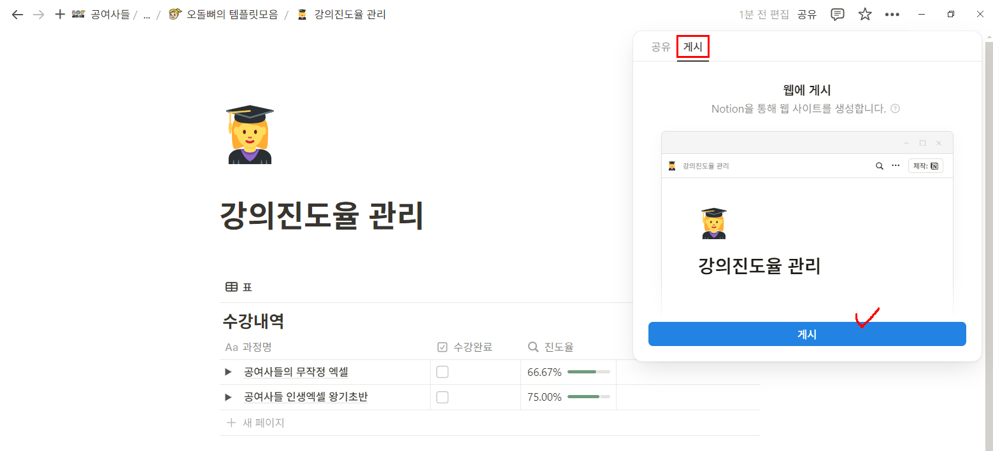Viewport: 993px width, 451px height.
Task: Open the 오돌뼈의 템플릿모음 breadcrumb link
Action: coord(232,15)
